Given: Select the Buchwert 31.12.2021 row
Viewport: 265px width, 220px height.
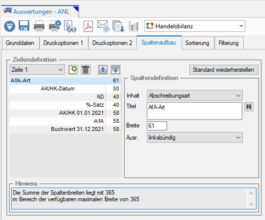Looking at the screenshot, I should click(x=65, y=129).
